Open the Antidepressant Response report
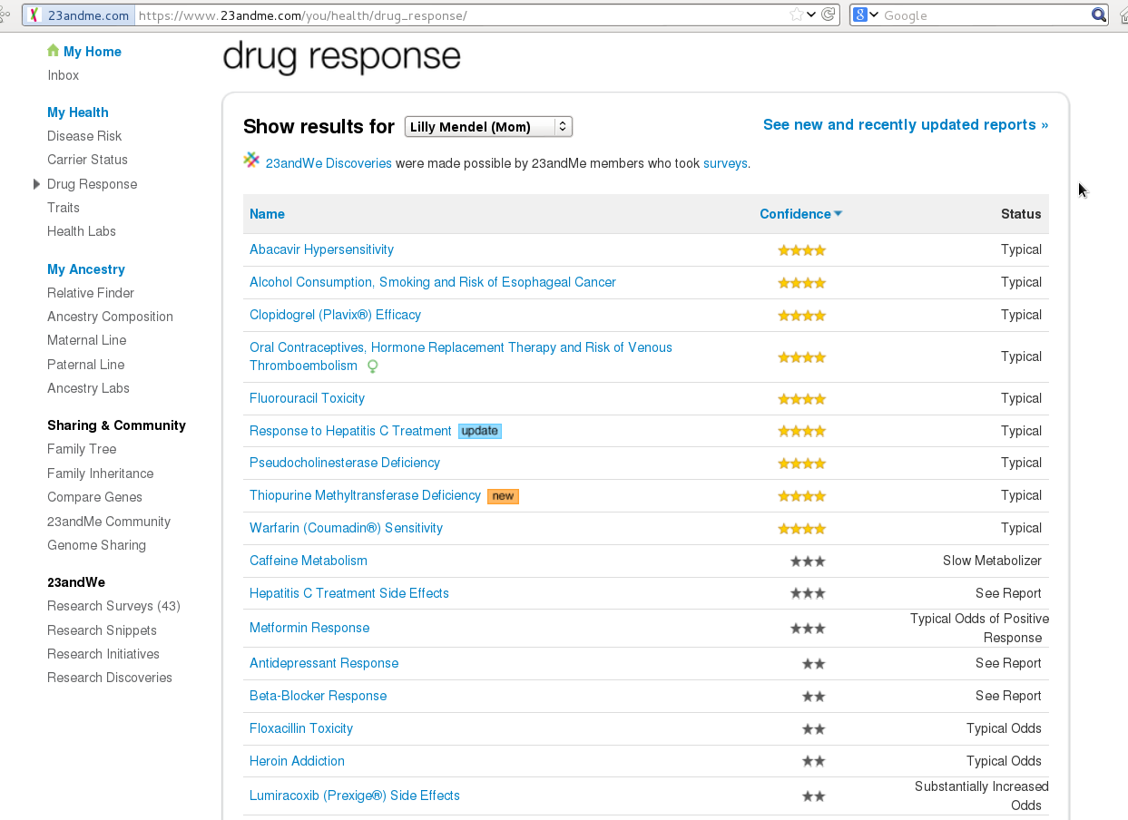 324,663
